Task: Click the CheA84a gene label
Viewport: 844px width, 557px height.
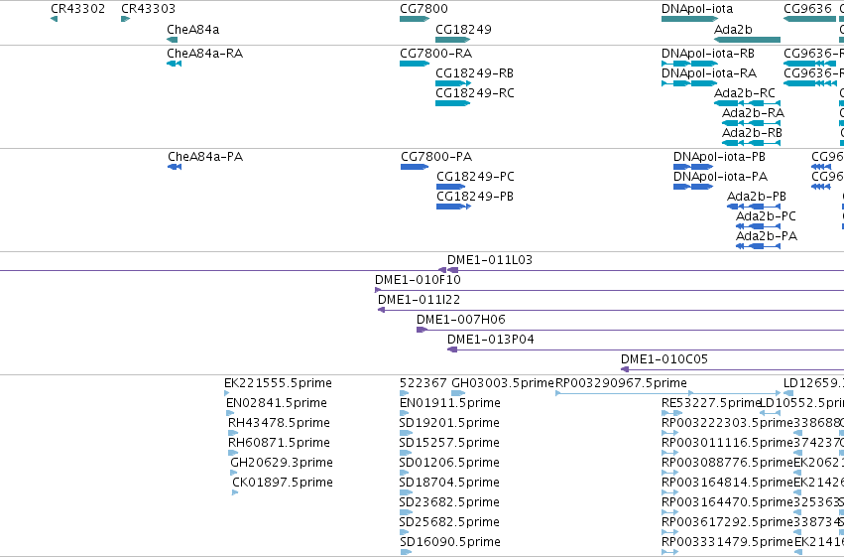Action: click(x=192, y=30)
